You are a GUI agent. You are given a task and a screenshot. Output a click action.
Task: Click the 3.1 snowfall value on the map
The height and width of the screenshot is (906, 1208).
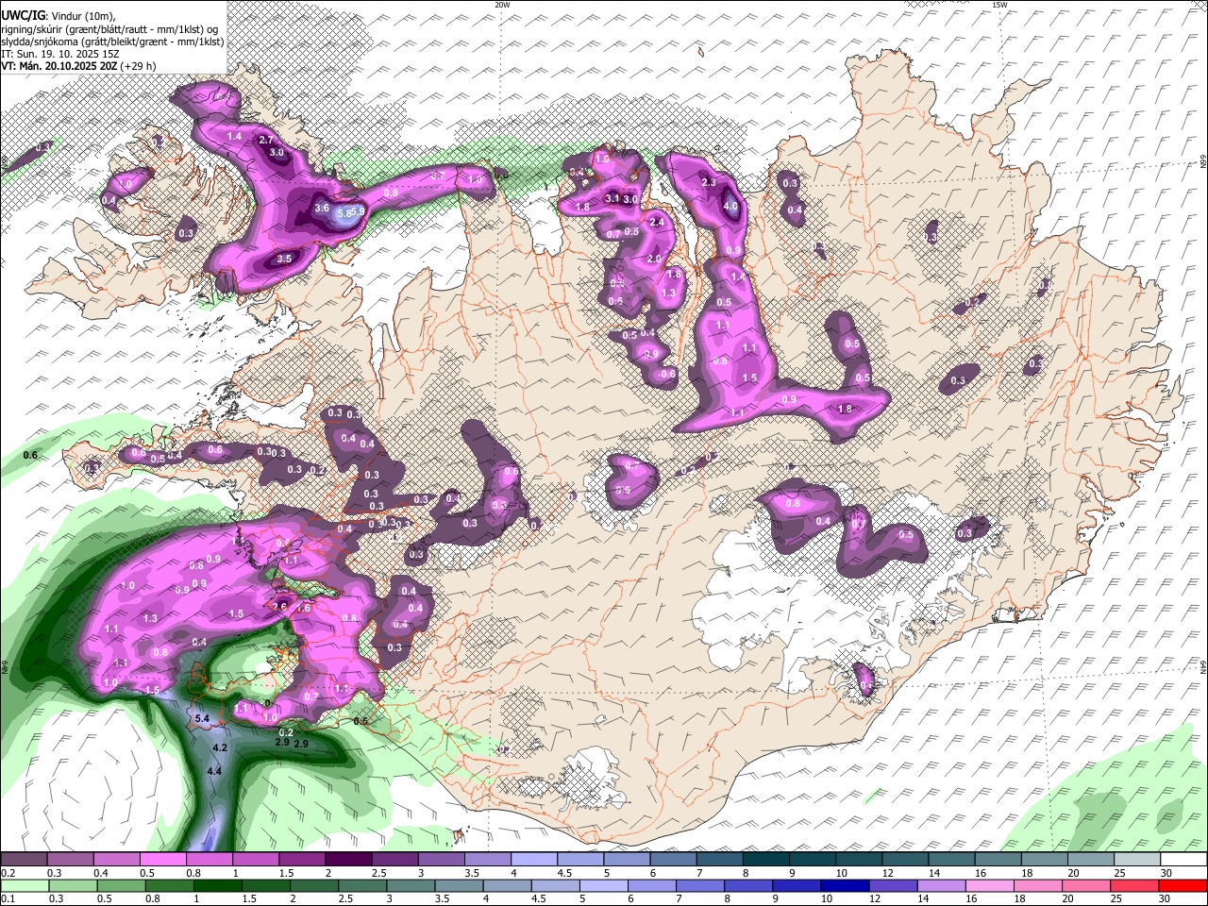pos(612,198)
